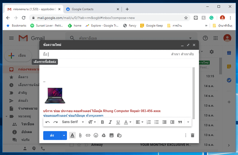Open the text alignment dropdown

point(139,122)
